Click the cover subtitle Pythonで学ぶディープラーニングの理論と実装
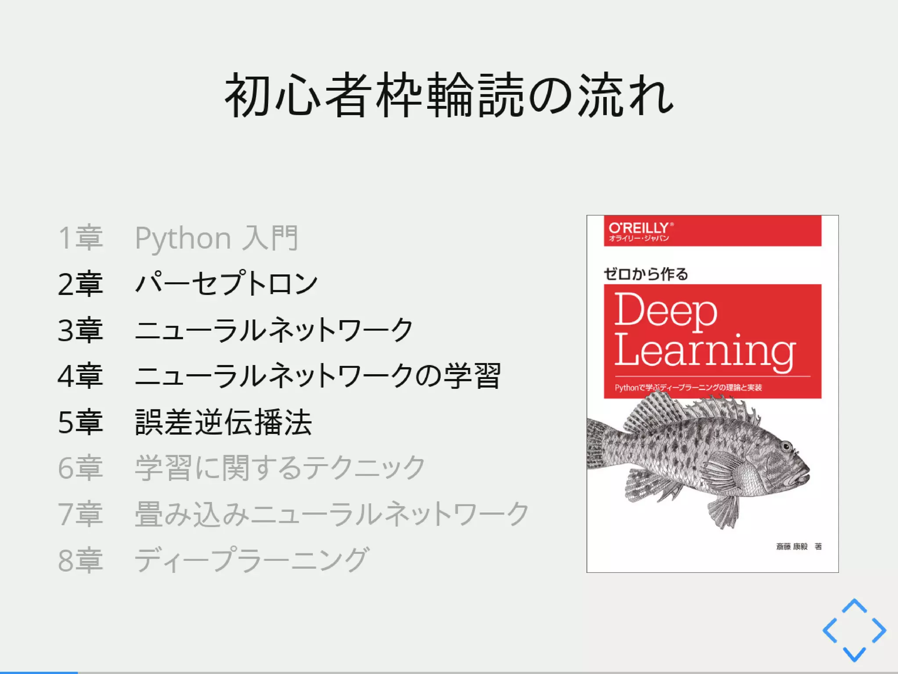Image resolution: width=898 pixels, height=674 pixels. tap(688, 387)
